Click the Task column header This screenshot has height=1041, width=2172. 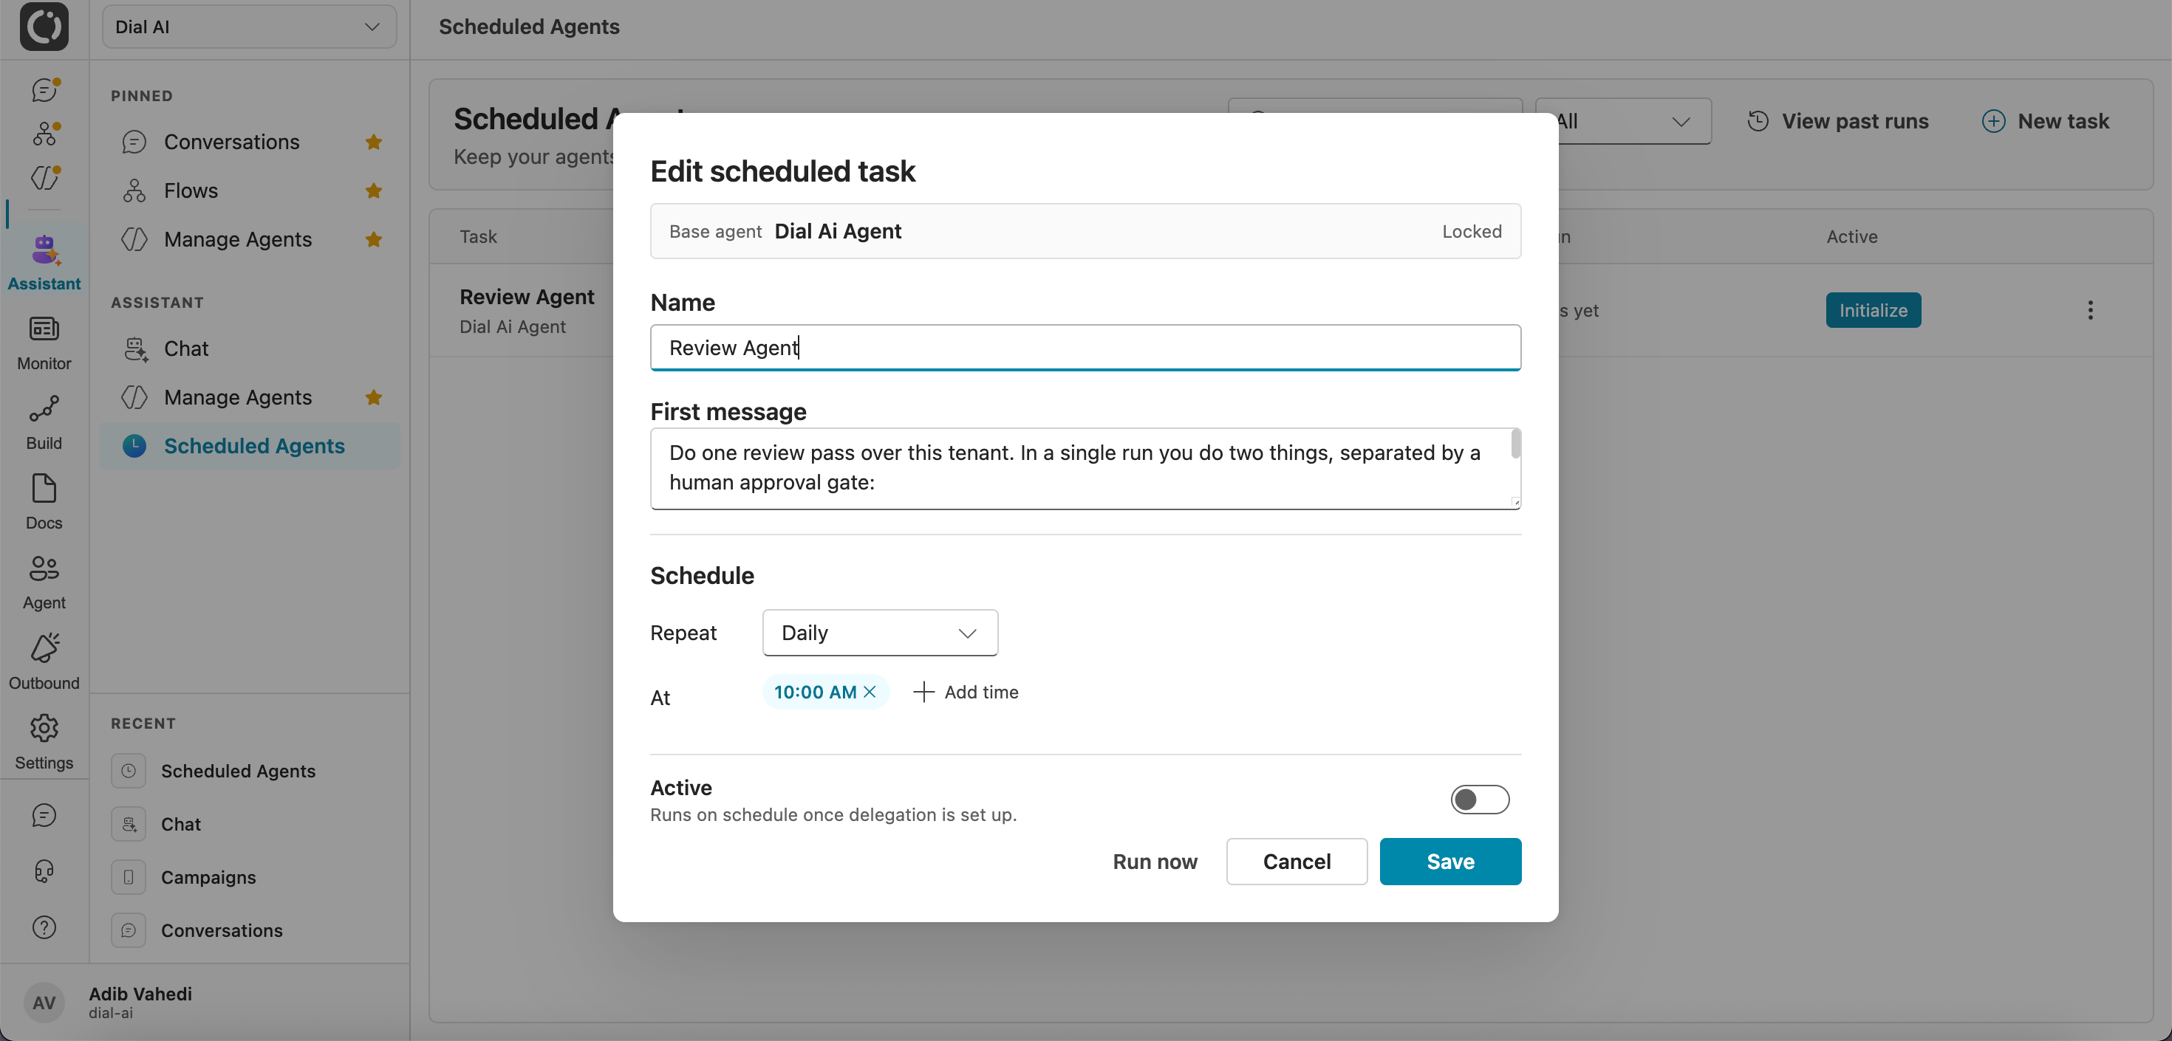coord(478,237)
